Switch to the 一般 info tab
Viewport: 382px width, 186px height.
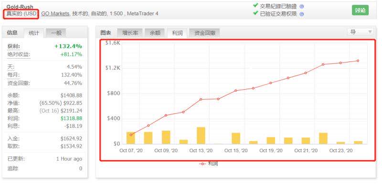[x=56, y=33]
